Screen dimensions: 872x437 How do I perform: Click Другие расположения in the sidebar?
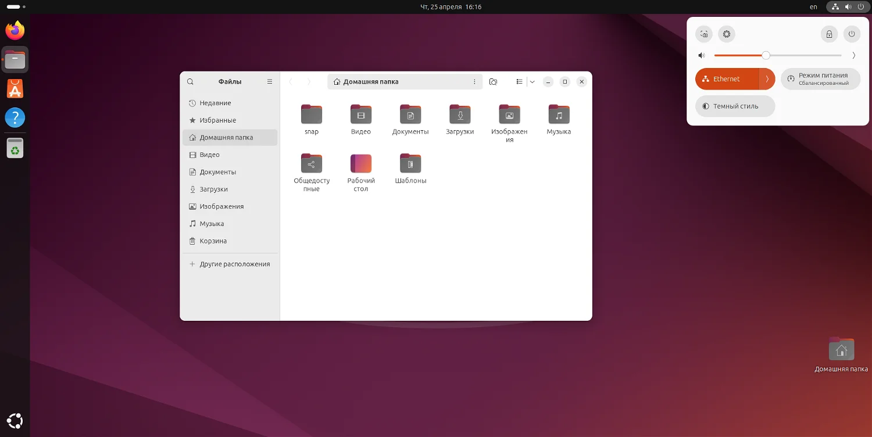[230, 264]
